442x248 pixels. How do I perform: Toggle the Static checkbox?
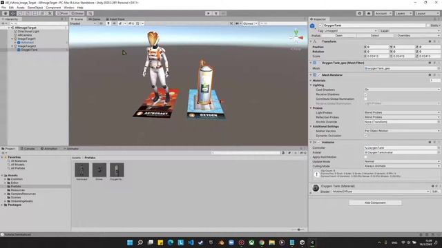click(428, 25)
